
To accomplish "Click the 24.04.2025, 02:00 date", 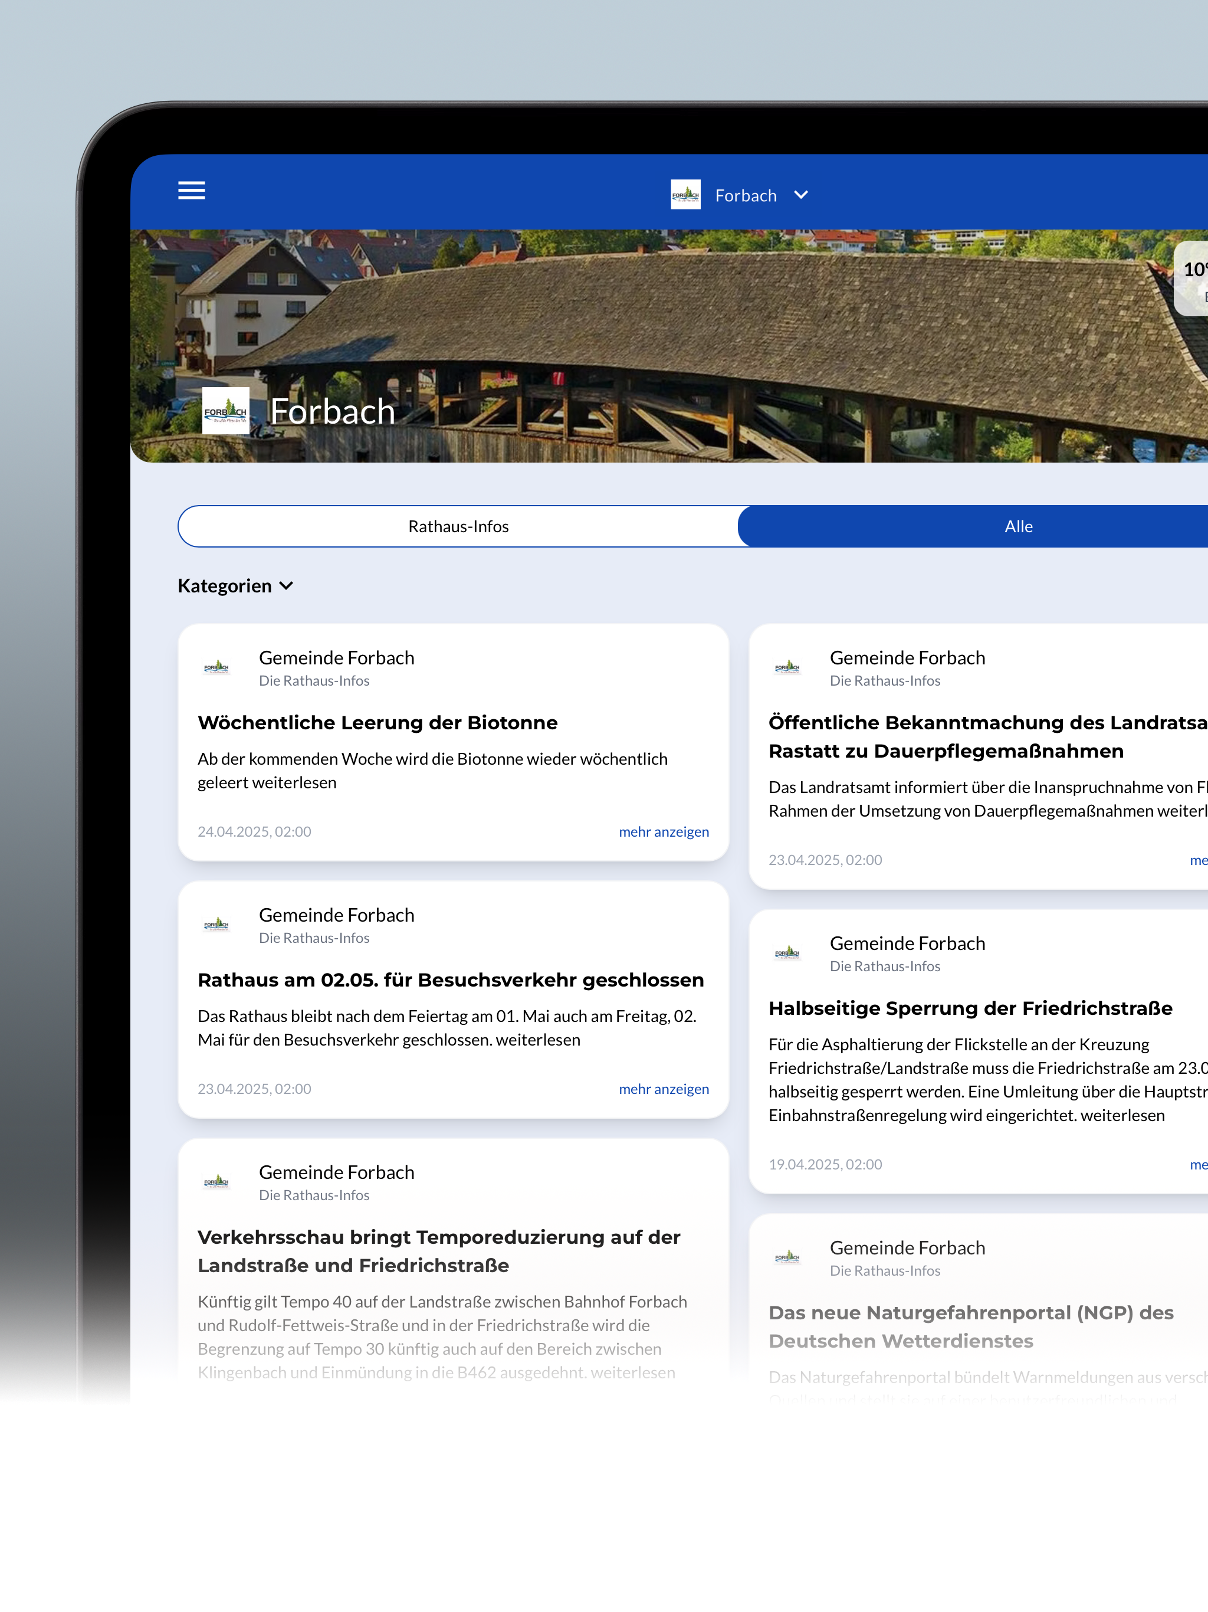I will click(x=254, y=831).
